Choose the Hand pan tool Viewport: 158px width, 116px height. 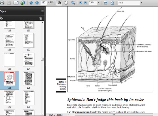point(66,3)
